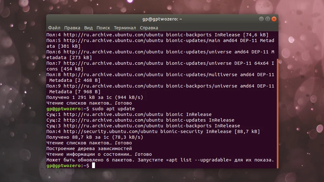Viewport: 324px width, 182px height.
Task: Click the Пол:4 bionic-backports InRelease [74,6 kB] line
Action: [x=158, y=35]
